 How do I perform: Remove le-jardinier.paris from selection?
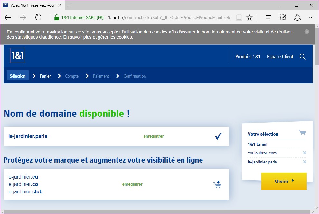point(305,162)
